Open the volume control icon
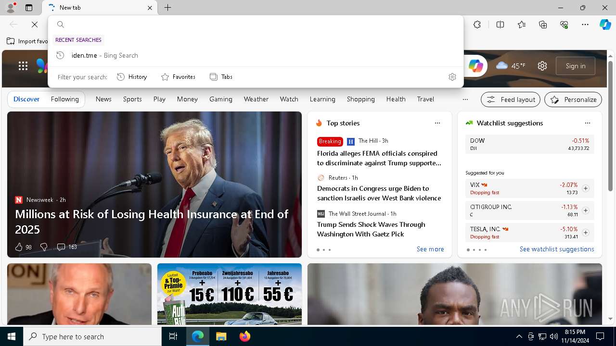This screenshot has height=346, width=616. click(553, 336)
